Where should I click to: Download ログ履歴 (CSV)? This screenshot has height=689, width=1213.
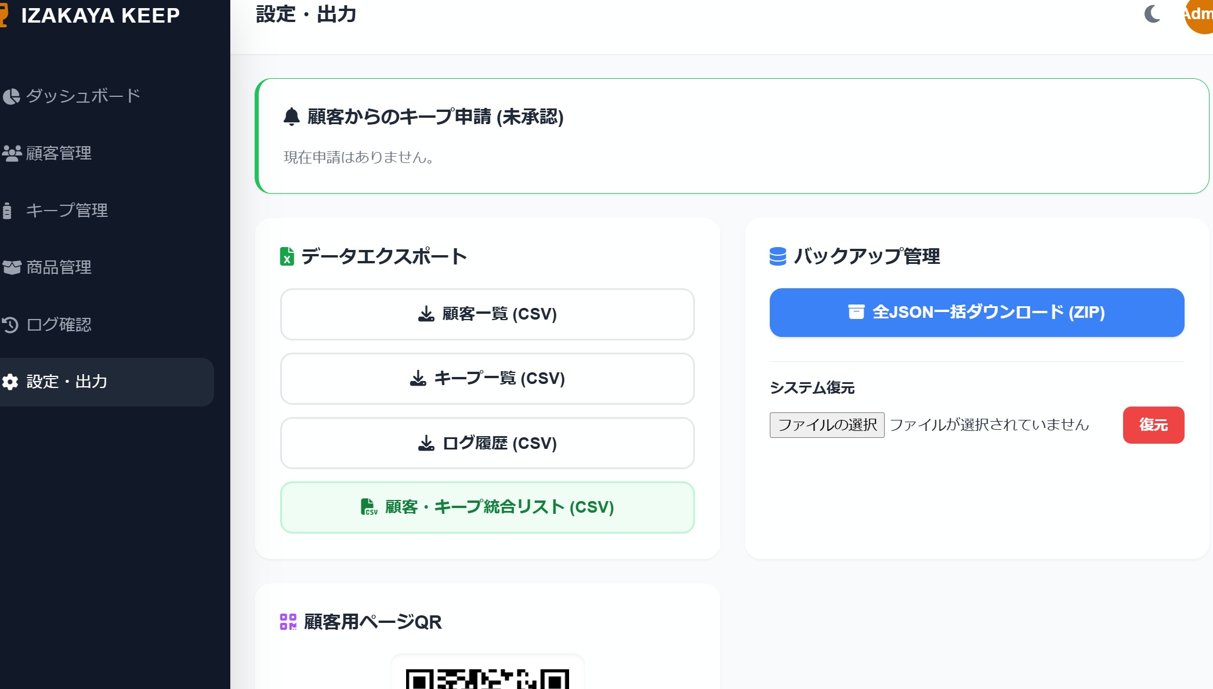point(487,443)
